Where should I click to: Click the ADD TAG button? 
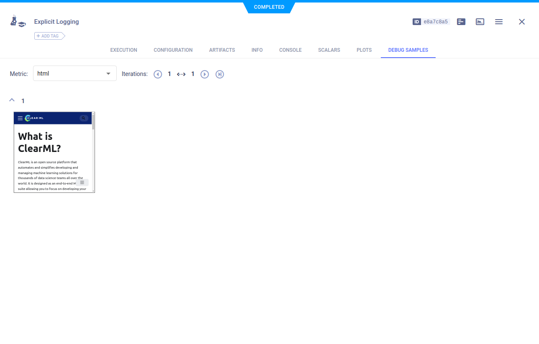pos(47,36)
